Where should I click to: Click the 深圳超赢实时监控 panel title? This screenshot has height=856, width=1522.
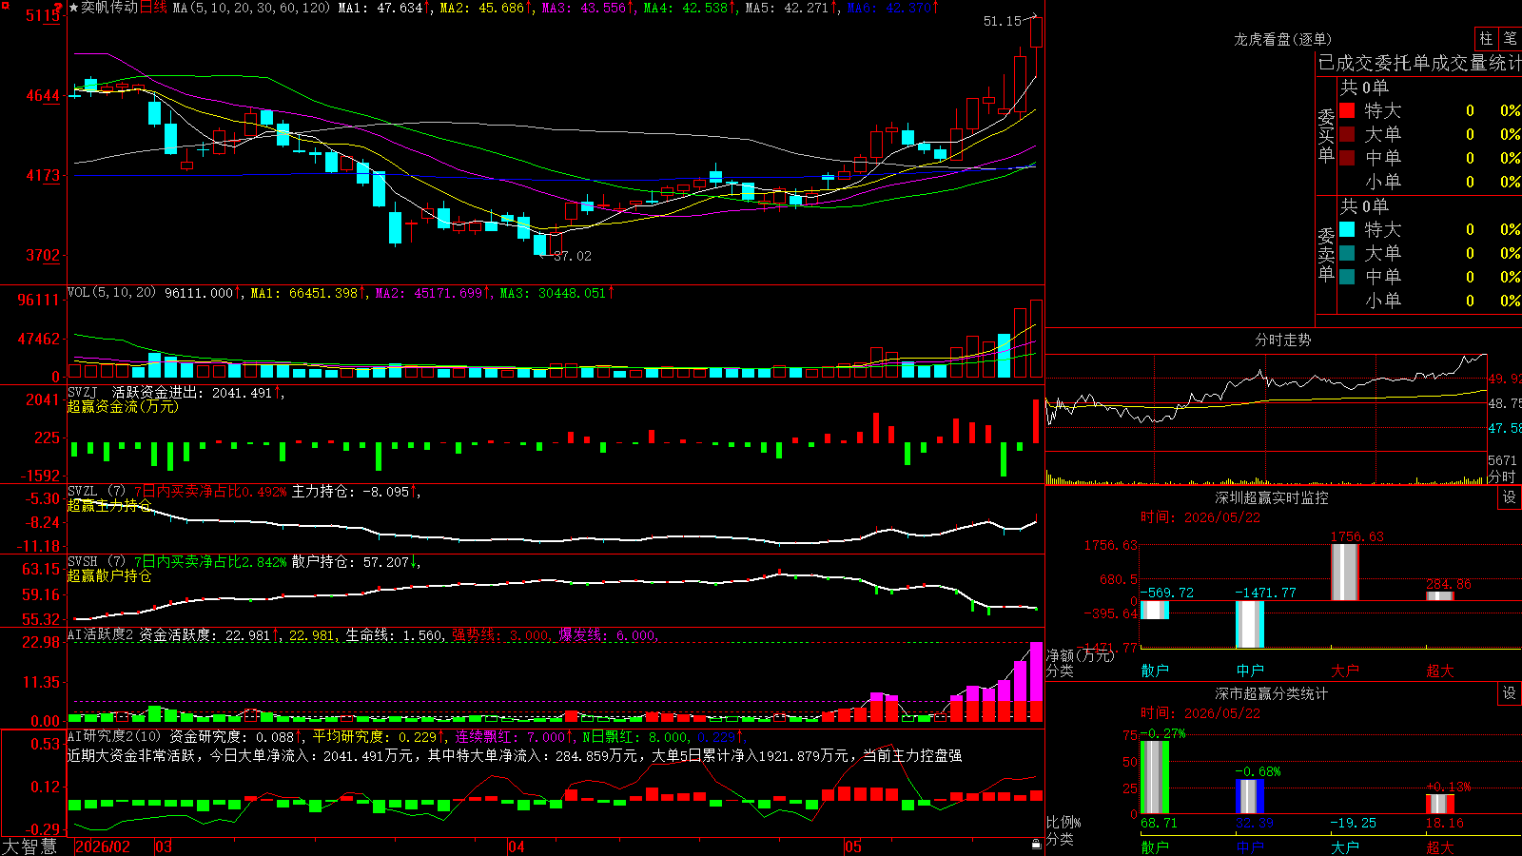click(x=1271, y=497)
